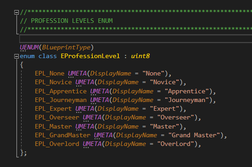
Task: Click UMETA macro on the EPL_GrandMaster line
Action: coord(103,135)
